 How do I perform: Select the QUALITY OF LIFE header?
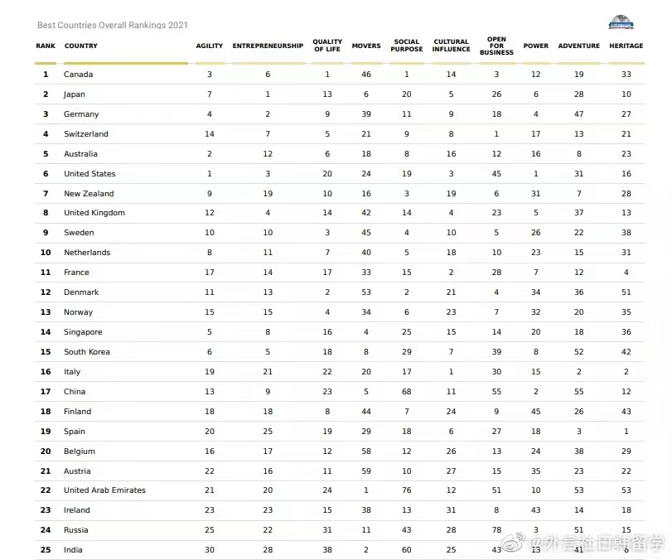[327, 46]
